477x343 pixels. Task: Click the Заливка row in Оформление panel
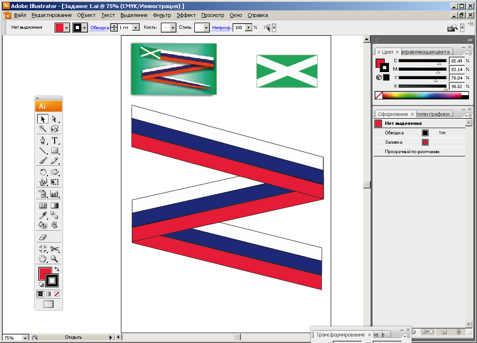click(x=419, y=142)
